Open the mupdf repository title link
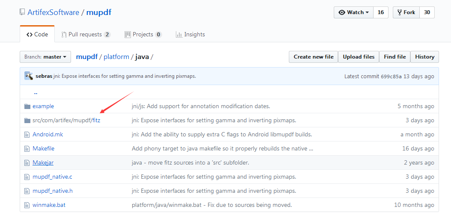The image size is (451, 224). pos(99,12)
